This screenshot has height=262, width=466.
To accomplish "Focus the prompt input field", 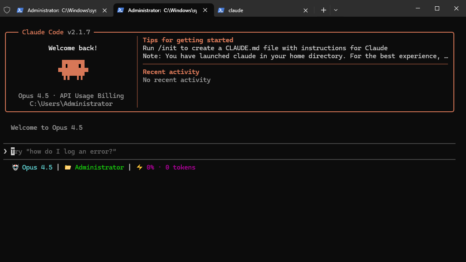I will [x=229, y=152].
